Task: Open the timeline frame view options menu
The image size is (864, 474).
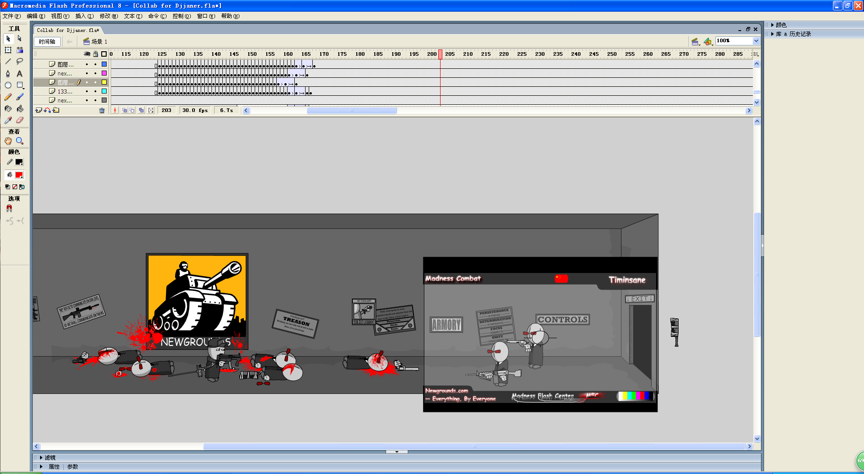Action: (756, 54)
